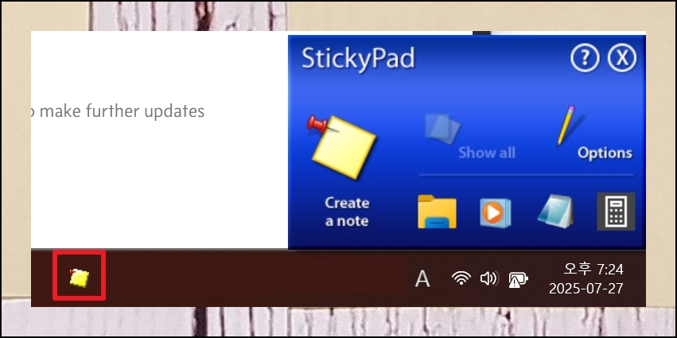The image size is (677, 338).
Task: Show all notes using the stacked notes icon
Action: [x=442, y=128]
